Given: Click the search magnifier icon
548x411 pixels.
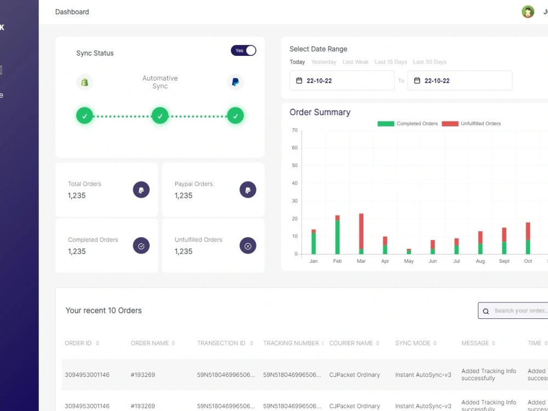Looking at the screenshot, I should tap(486, 311).
